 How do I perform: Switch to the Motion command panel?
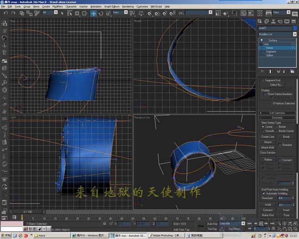[x=280, y=21]
